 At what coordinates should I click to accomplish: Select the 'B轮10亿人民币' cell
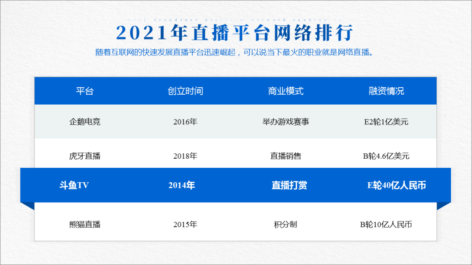pos(386,224)
